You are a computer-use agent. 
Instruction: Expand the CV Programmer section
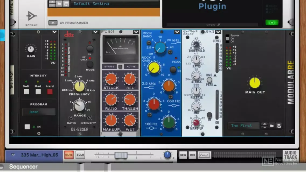click(53, 23)
